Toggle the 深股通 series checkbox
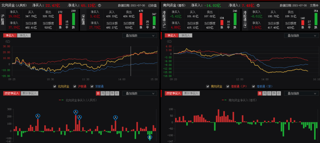Viewport: 320px width, 143px height. pyautogui.click(x=92, y=87)
